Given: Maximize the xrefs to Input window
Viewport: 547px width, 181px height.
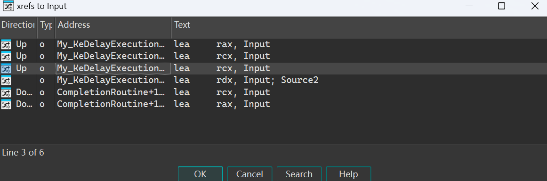Looking at the screenshot, I should point(502,6).
